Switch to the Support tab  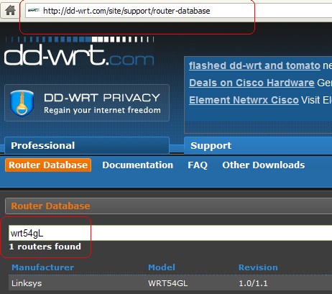pyautogui.click(x=258, y=146)
